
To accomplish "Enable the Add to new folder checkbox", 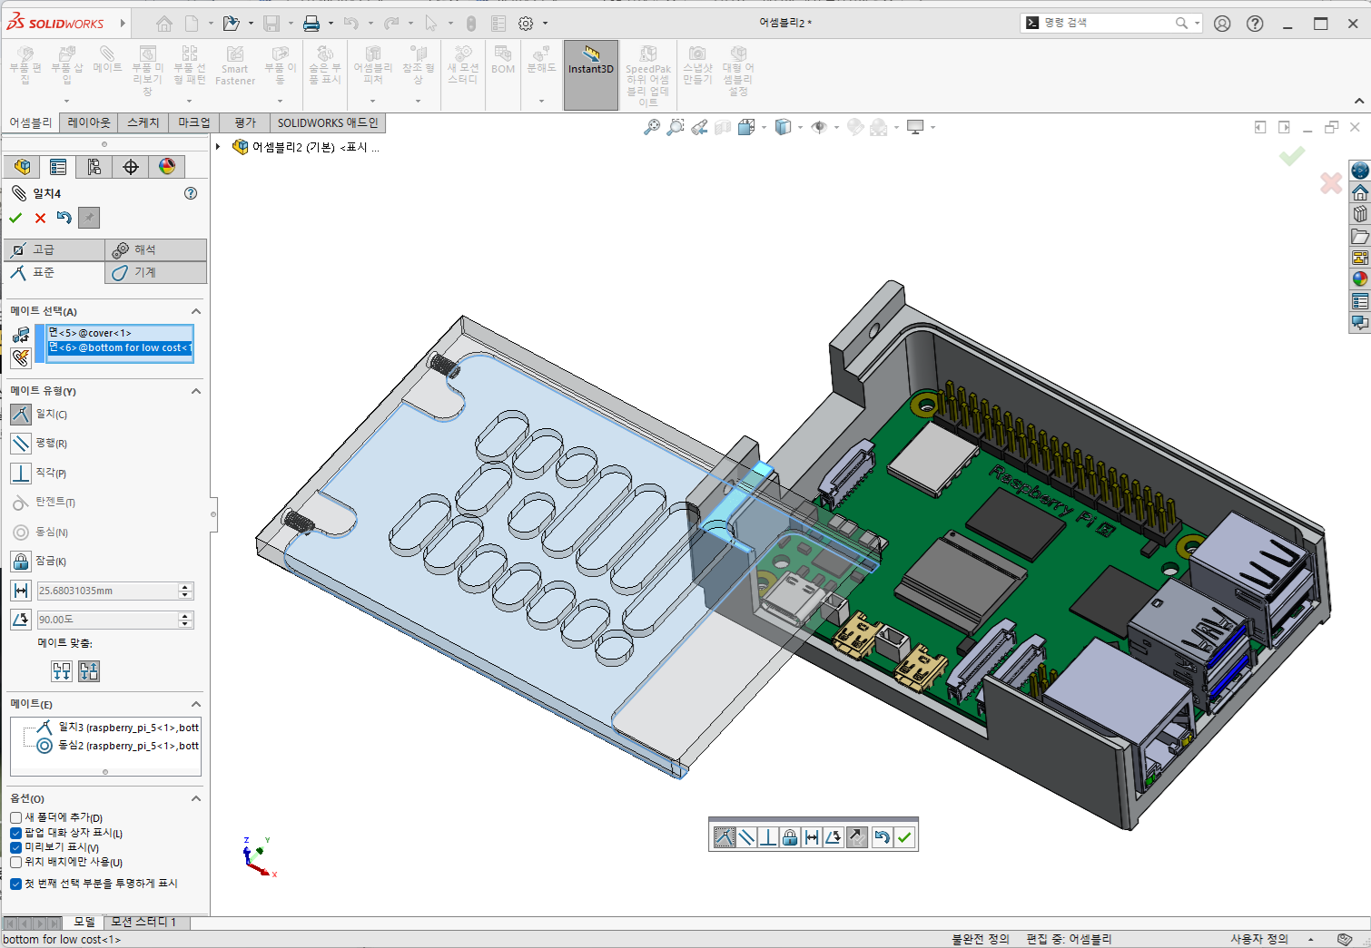I will pyautogui.click(x=15, y=818).
